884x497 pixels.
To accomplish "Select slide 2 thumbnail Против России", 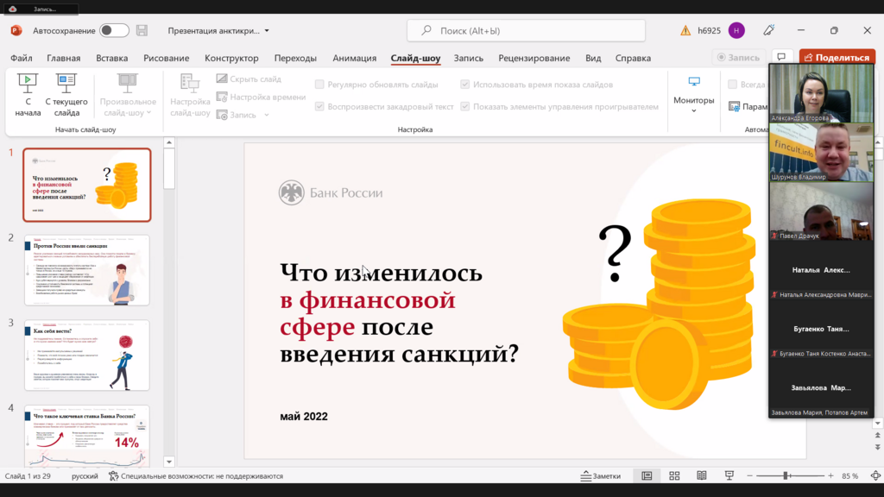I will [87, 270].
